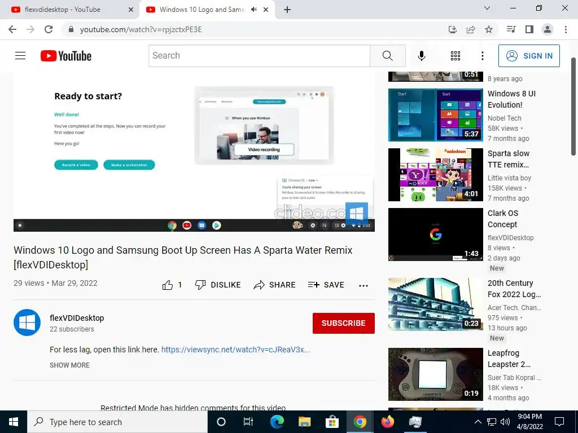This screenshot has width=578, height=433.
Task: Open the volume control in tray
Action: tap(505, 422)
